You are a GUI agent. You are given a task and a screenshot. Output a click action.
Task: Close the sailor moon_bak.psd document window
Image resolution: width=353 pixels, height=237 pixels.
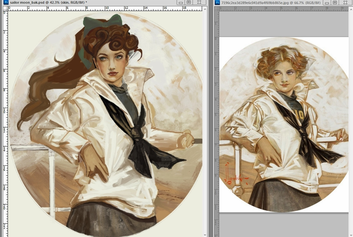[199, 2]
